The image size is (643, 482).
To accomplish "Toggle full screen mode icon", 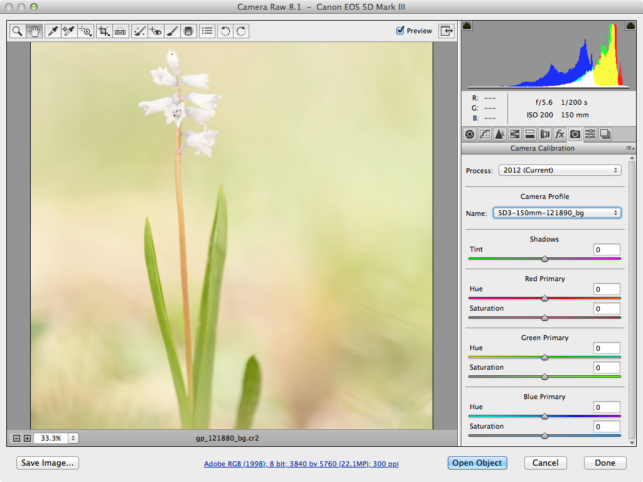I will coord(446,31).
